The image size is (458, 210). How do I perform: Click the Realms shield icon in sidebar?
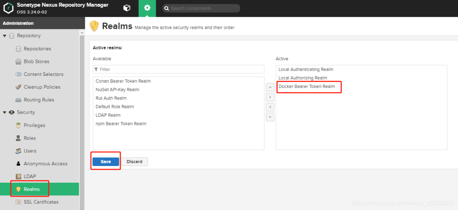pyautogui.click(x=18, y=189)
